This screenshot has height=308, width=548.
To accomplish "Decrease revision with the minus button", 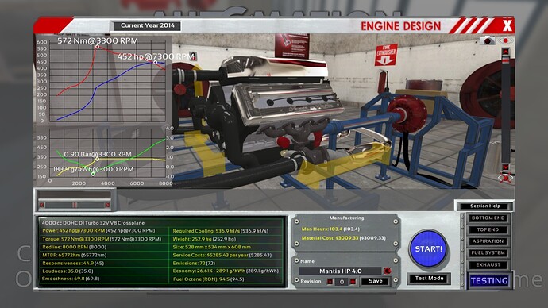I will click(330, 282).
